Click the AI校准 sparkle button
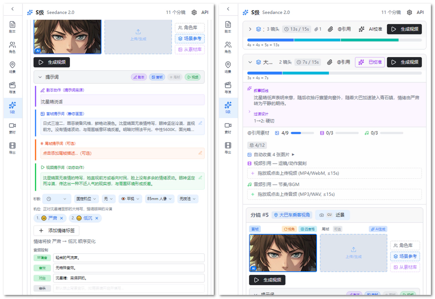435x299 pixels. [x=370, y=29]
